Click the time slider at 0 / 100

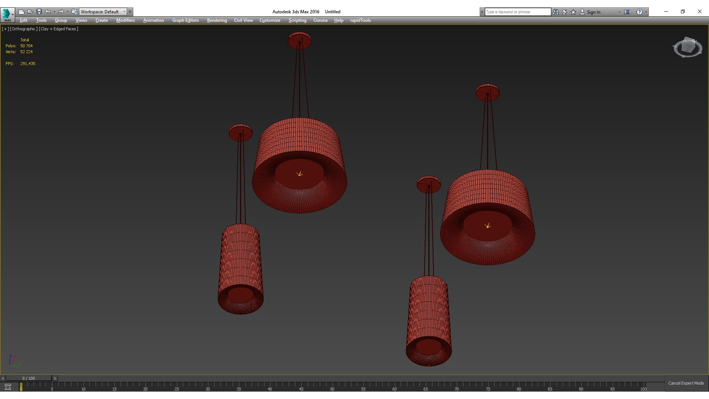coord(28,378)
